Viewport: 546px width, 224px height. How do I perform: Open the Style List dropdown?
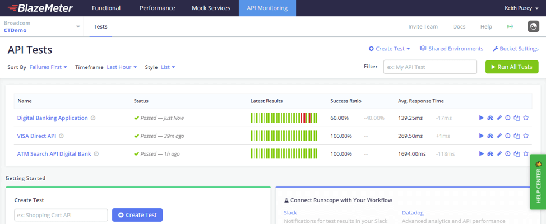pos(168,67)
